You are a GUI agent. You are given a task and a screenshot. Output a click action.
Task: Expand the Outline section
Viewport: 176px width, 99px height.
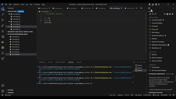click(x=10, y=90)
